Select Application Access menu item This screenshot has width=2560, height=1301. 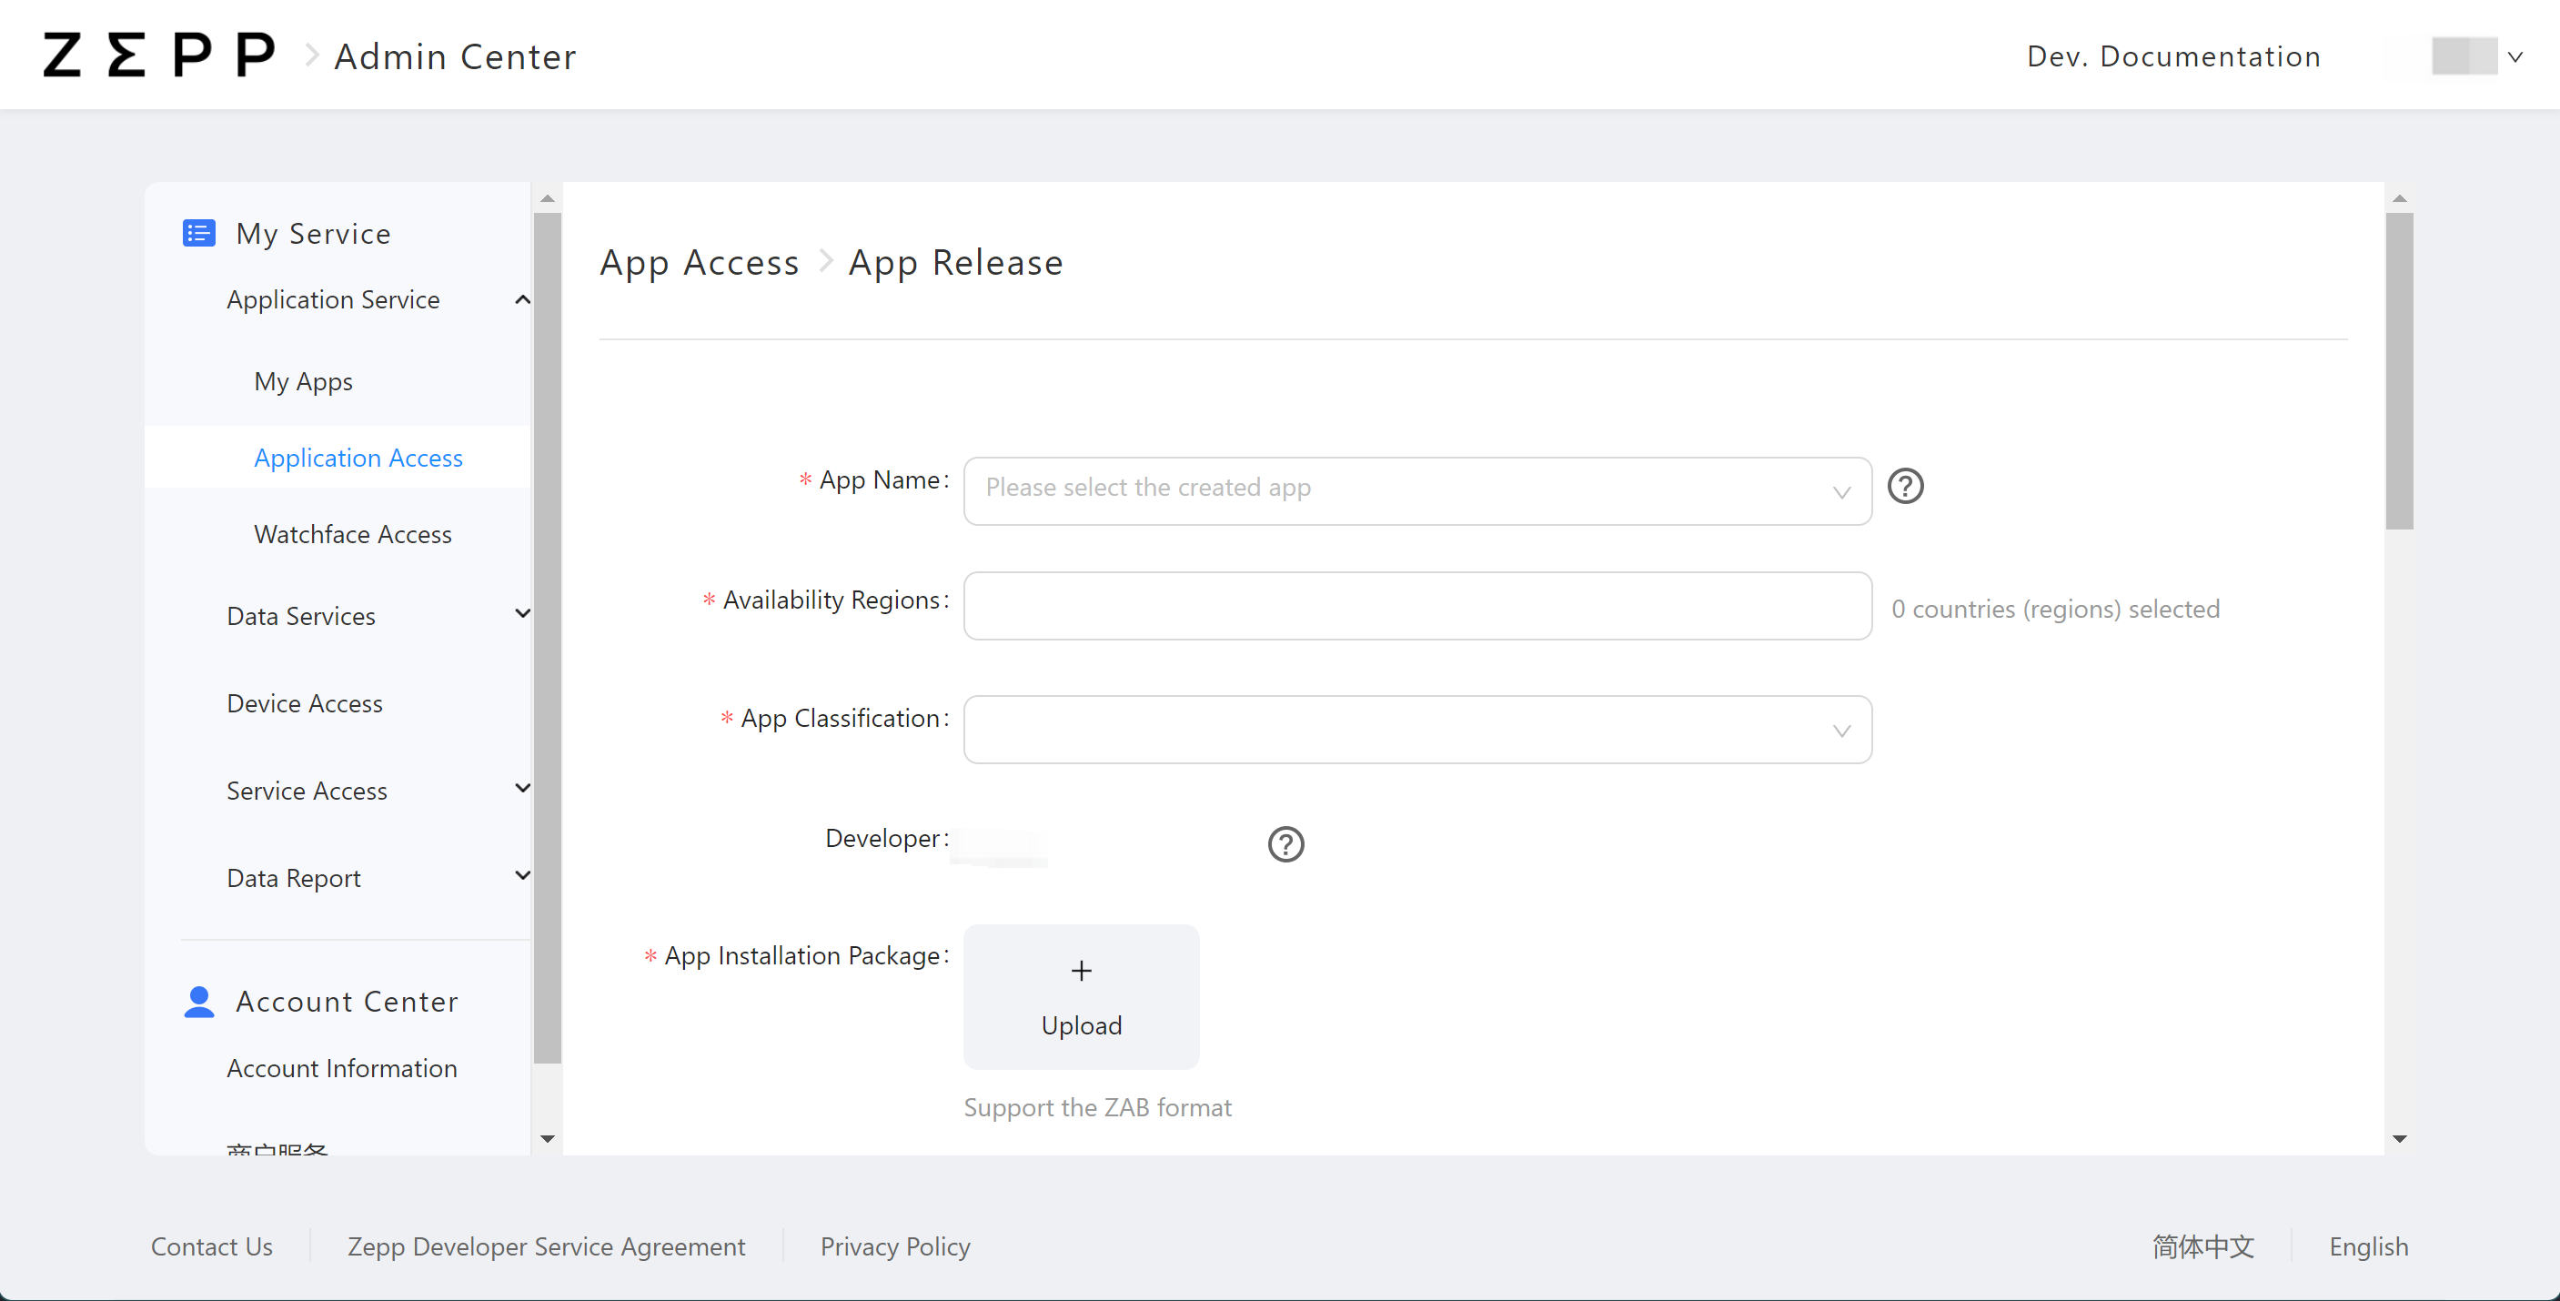click(x=337, y=458)
